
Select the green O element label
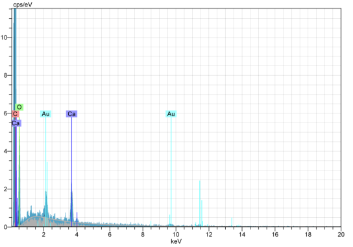pyautogui.click(x=19, y=107)
